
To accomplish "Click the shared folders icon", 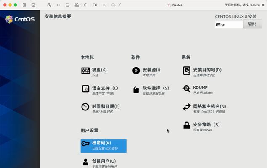I will click(x=113, y=5).
